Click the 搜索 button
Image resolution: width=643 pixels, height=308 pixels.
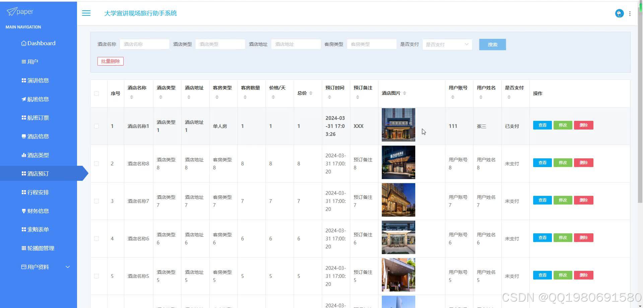[492, 45]
